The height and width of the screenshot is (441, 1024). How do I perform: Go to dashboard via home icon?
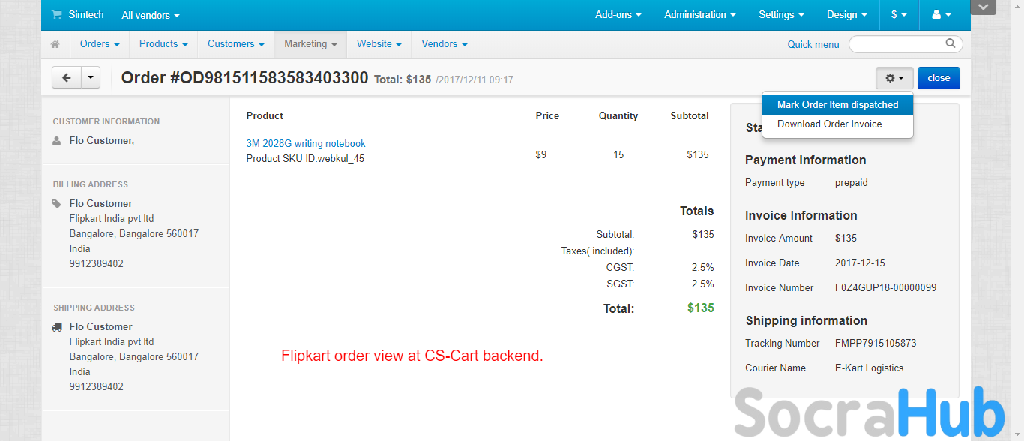tap(55, 45)
